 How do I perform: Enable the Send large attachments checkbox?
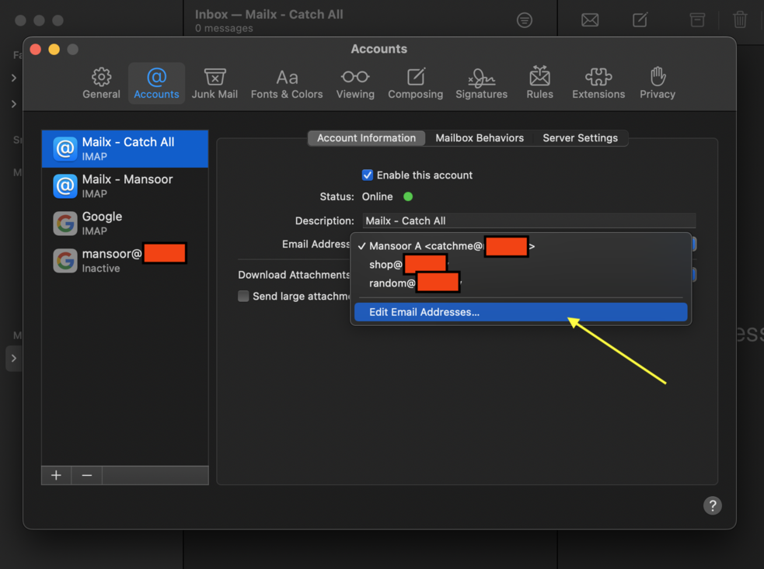pos(243,296)
